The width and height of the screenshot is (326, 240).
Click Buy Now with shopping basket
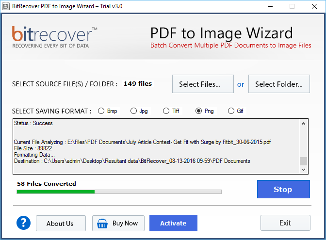click(x=118, y=223)
